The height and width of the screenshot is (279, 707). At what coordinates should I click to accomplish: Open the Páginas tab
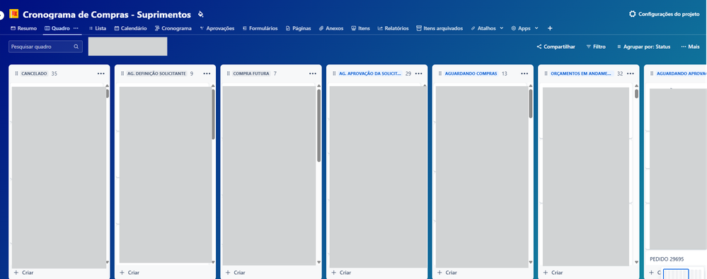coord(299,28)
